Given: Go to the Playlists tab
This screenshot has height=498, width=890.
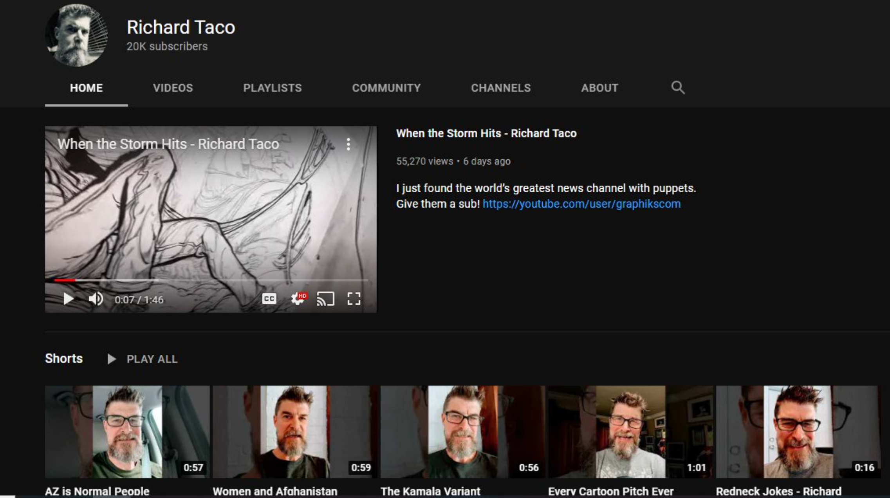Looking at the screenshot, I should point(273,88).
